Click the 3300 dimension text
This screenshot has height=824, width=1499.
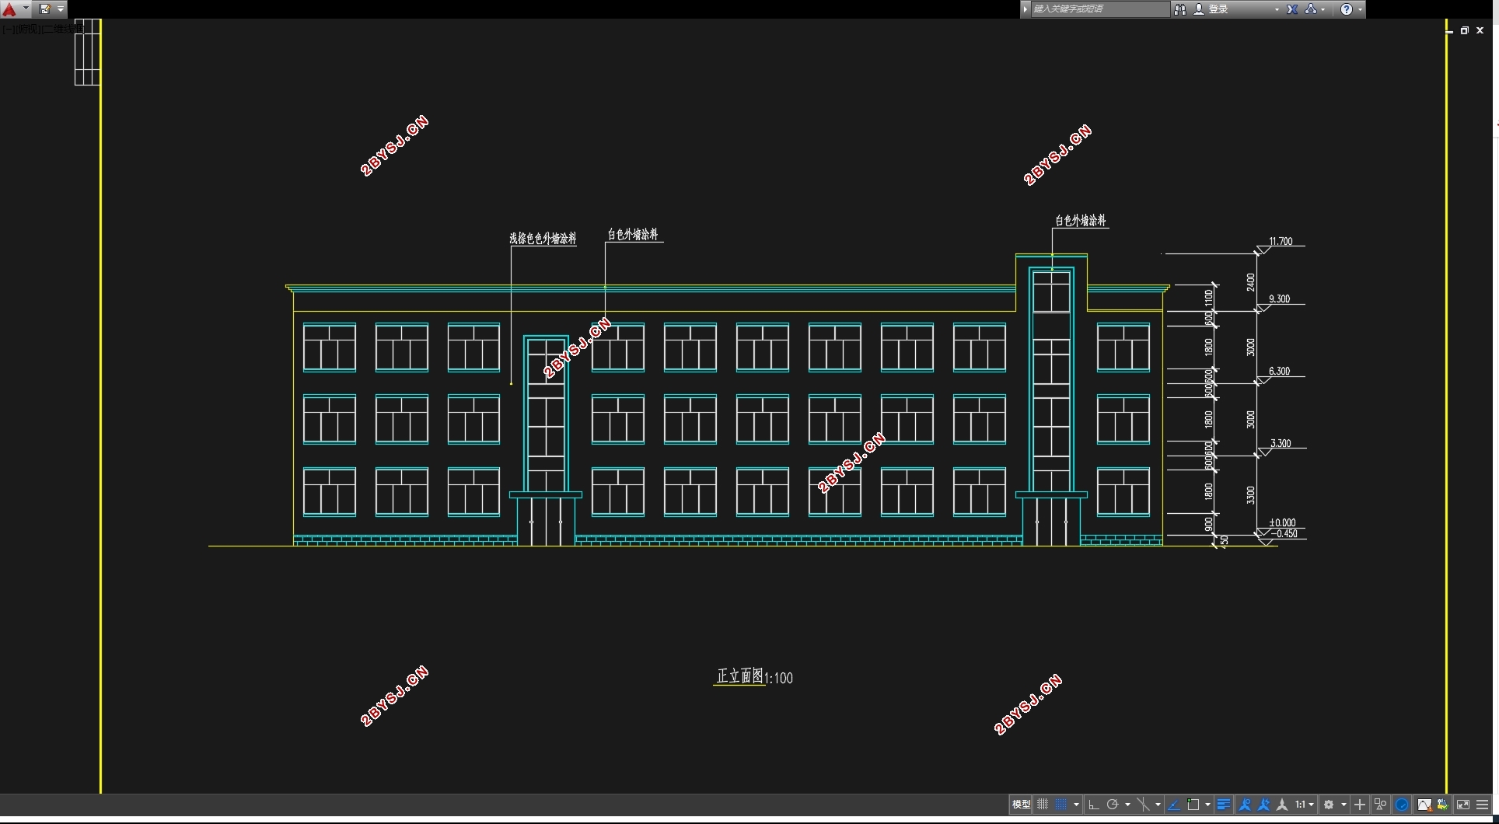1250,494
